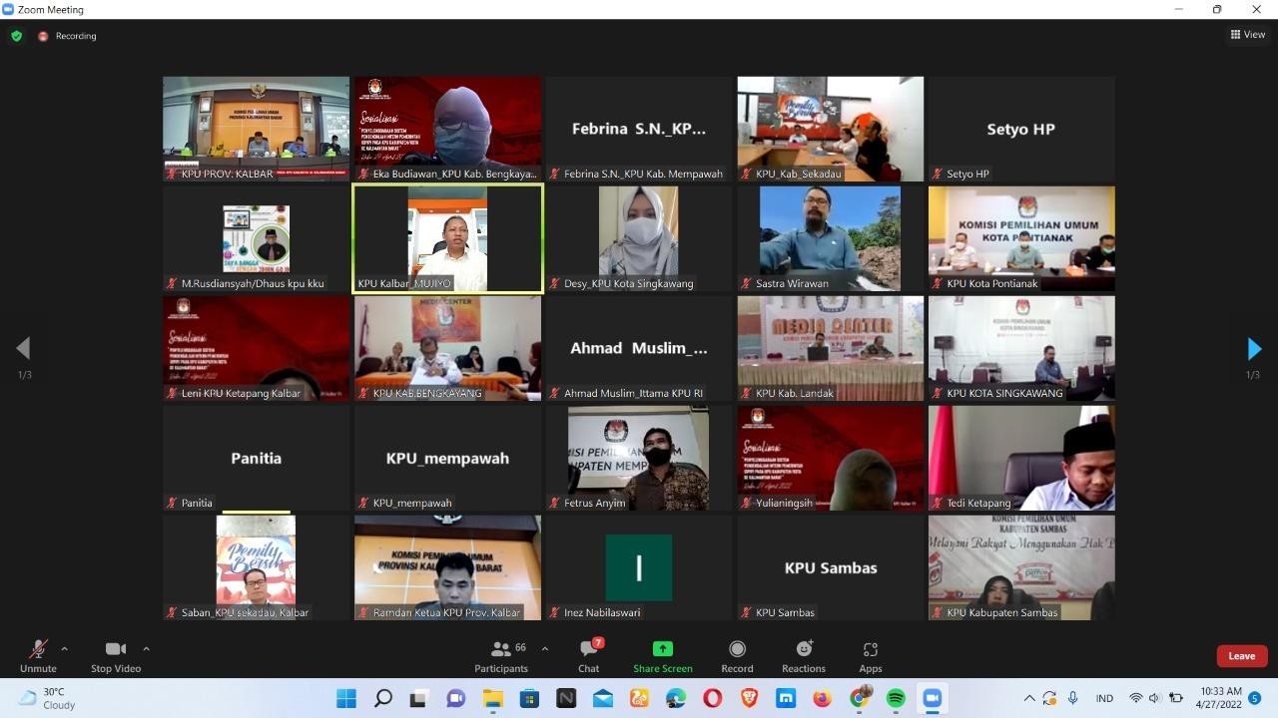Open the Reactions menu
1278x718 pixels.
point(804,656)
